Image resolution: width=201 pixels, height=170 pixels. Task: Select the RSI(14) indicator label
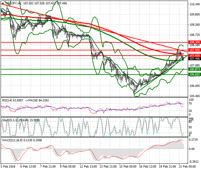7,100
